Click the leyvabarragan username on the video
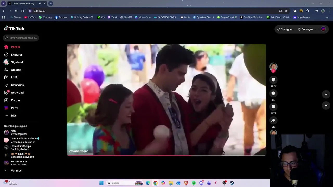Image resolution: width=333 pixels, height=187 pixels. pyautogui.click(x=79, y=151)
